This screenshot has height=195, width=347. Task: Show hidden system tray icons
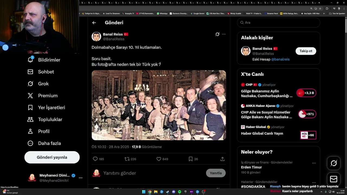click(x=322, y=192)
